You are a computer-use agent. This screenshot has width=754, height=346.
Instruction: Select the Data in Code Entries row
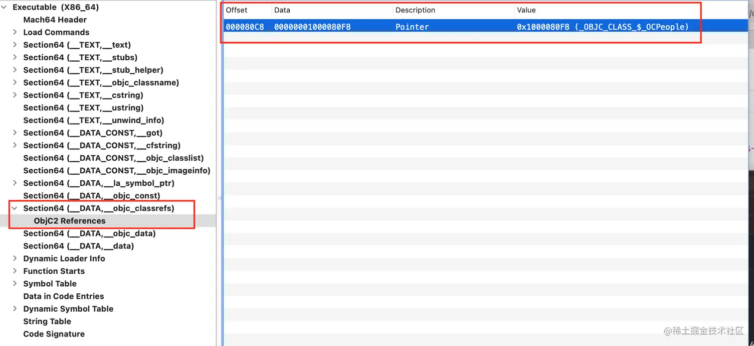[x=64, y=296]
